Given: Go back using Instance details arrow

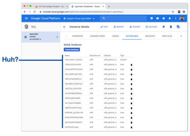Looking at the screenshot, I should [x=65, y=27].
